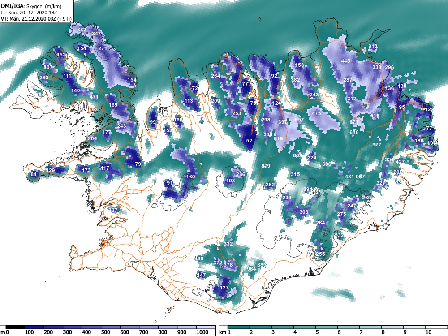
Task: Click the visibility value 91 on the map
Action: click(170, 183)
